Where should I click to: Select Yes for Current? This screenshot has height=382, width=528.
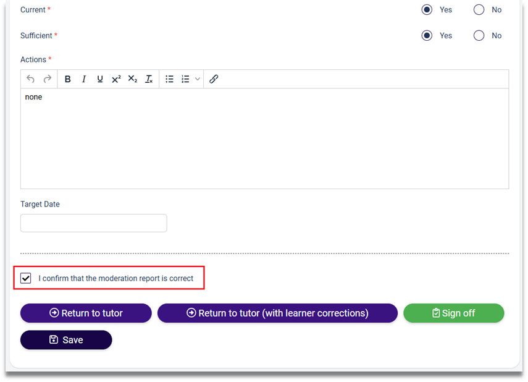click(x=427, y=10)
